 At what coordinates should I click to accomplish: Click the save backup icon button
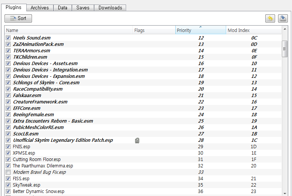click(x=283, y=18)
